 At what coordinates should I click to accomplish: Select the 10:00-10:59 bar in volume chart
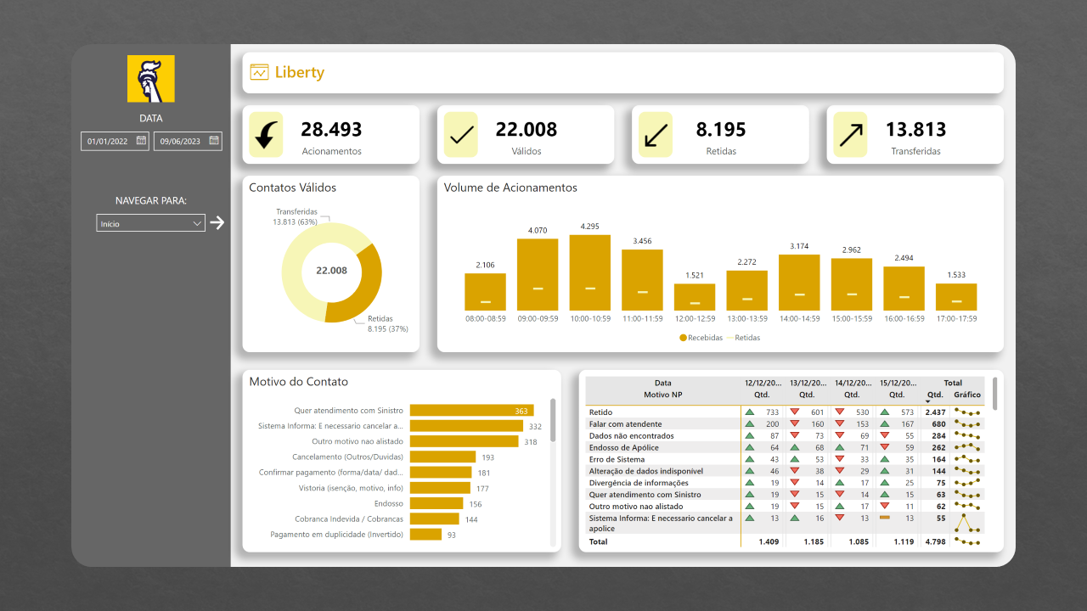[589, 272]
